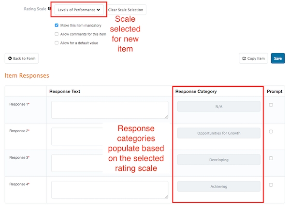The image size is (290, 208).
Task: Click the Rating Scale help icon
Action: 49,9
